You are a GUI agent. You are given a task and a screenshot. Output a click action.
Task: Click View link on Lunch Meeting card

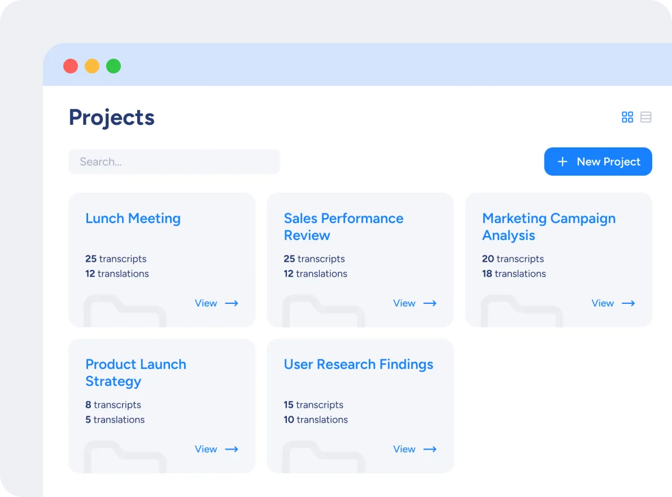click(206, 303)
